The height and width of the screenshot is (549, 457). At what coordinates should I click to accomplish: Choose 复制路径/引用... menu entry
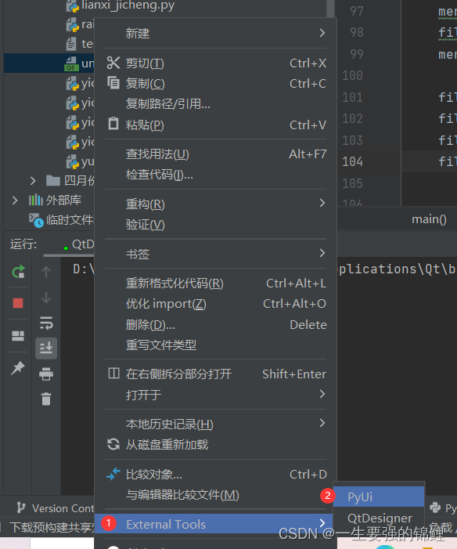[x=215, y=103]
